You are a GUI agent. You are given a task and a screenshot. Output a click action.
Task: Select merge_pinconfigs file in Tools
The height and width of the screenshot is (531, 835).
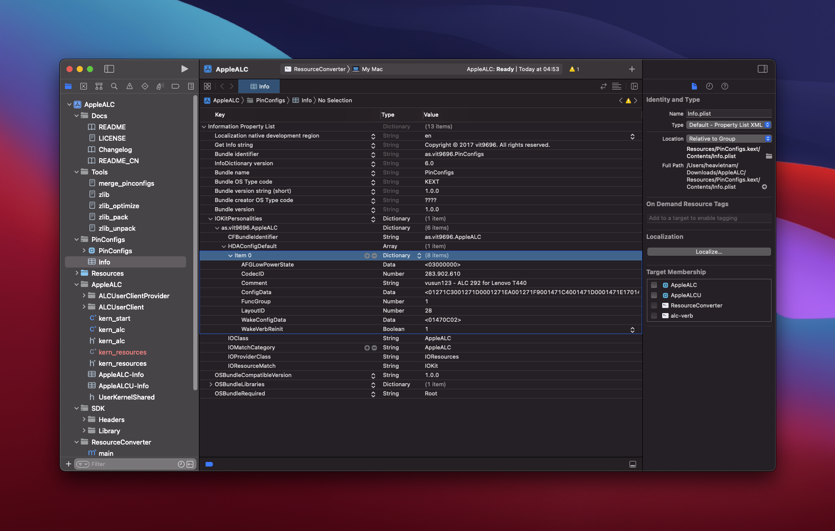pyautogui.click(x=126, y=184)
